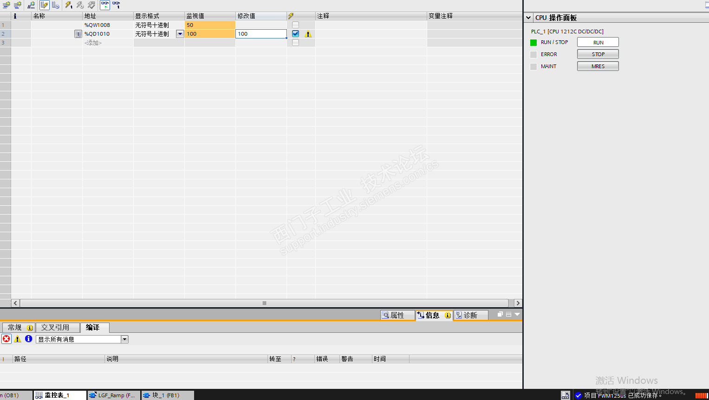709x400 pixels.
Task: Collapse the inspector window with the arrow
Action: [517, 314]
